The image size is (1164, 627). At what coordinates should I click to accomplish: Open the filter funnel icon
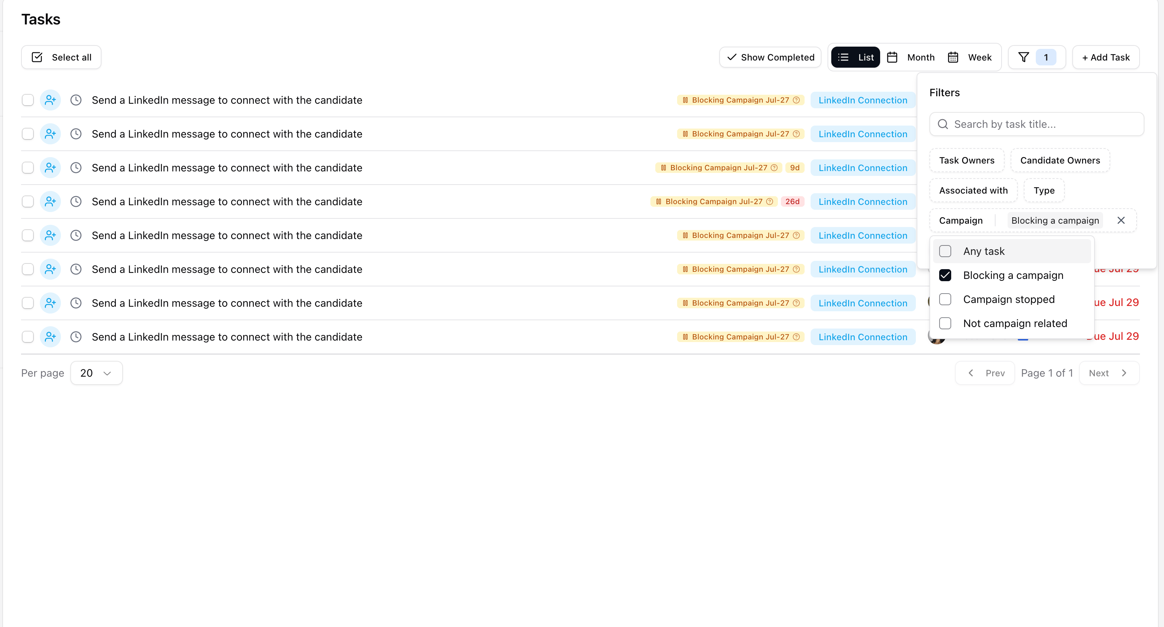click(1023, 58)
